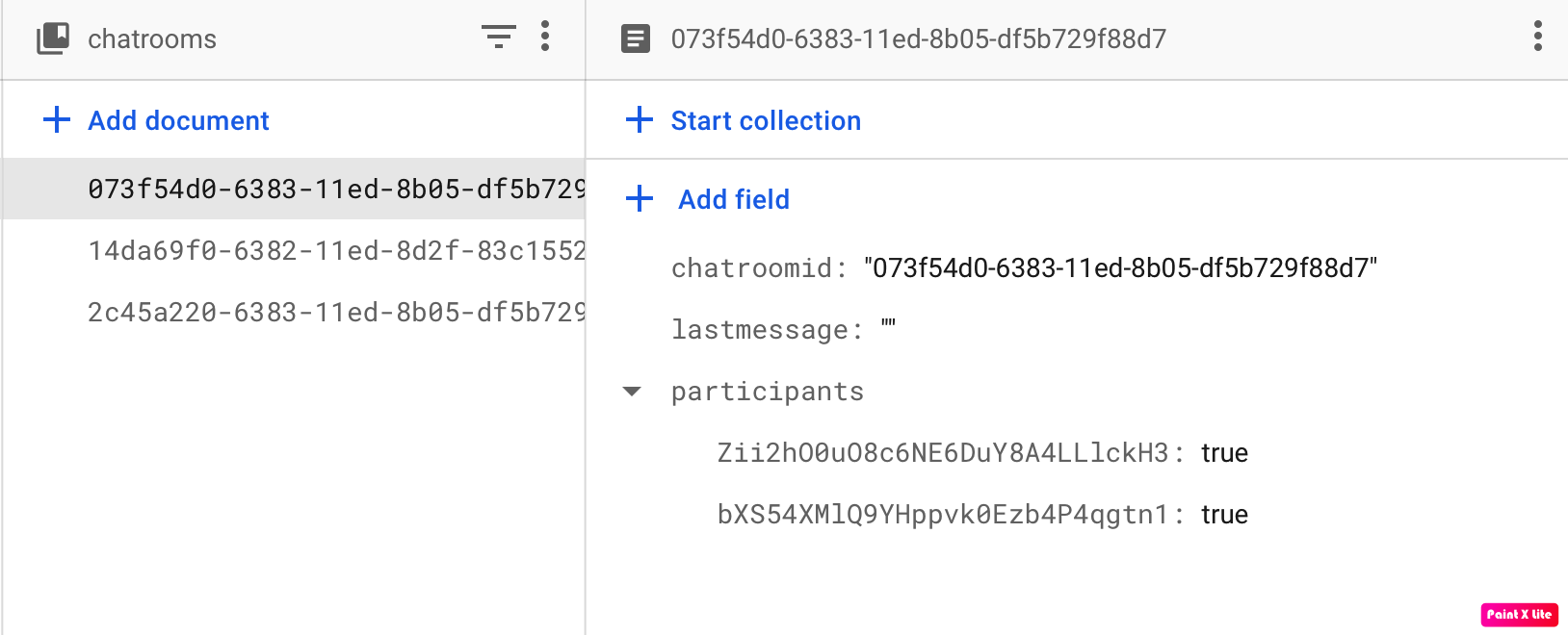Open the document overflow menu

1538,37
